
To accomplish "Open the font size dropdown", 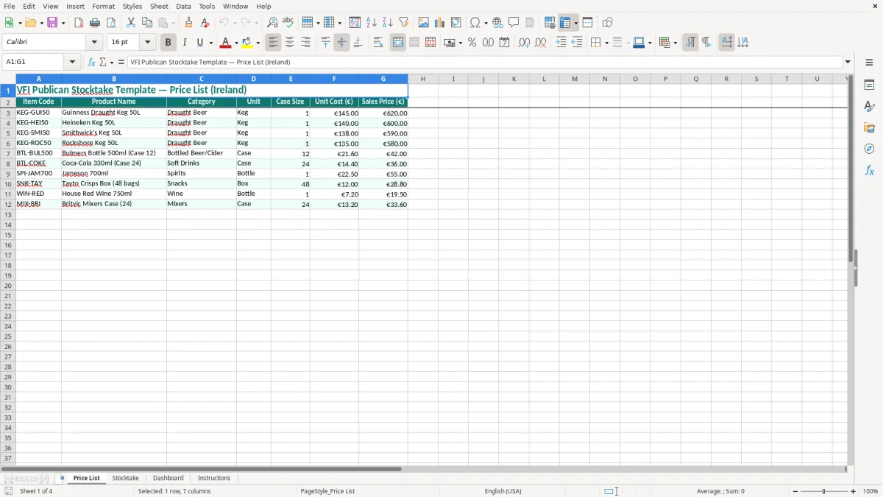I will pos(147,43).
